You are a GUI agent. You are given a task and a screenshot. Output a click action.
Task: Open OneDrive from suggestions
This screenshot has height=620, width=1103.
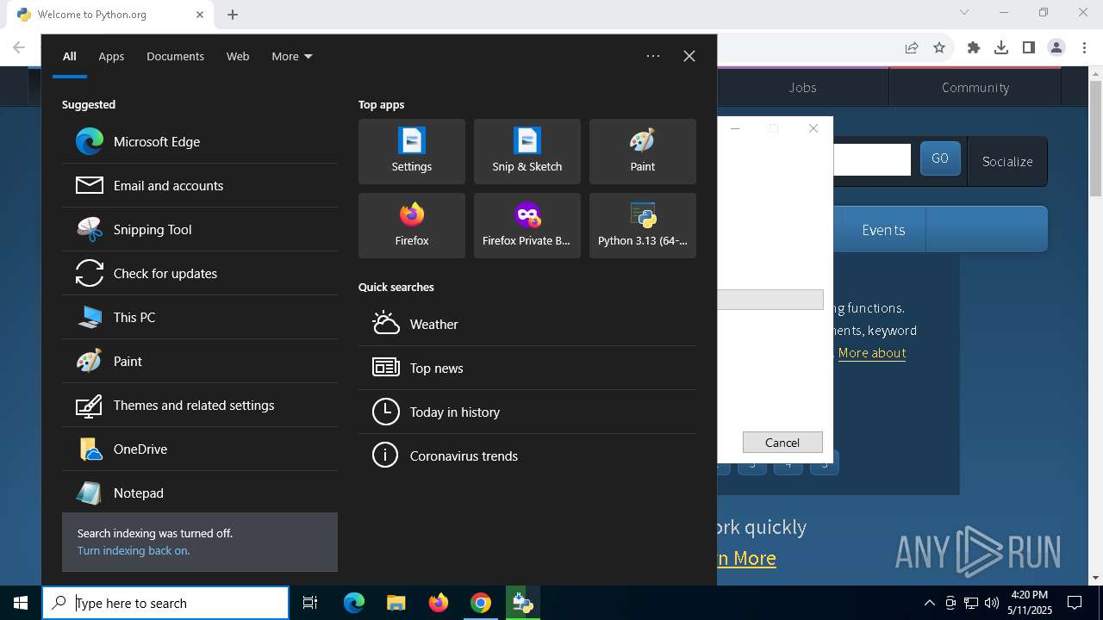pyautogui.click(x=199, y=449)
